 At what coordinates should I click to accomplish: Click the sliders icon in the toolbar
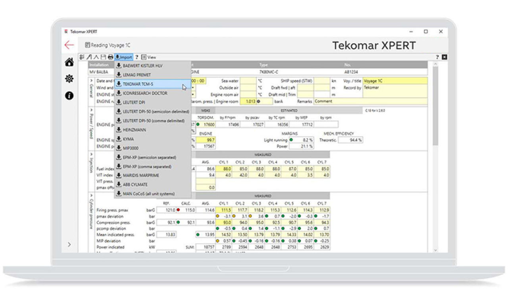coord(82,57)
